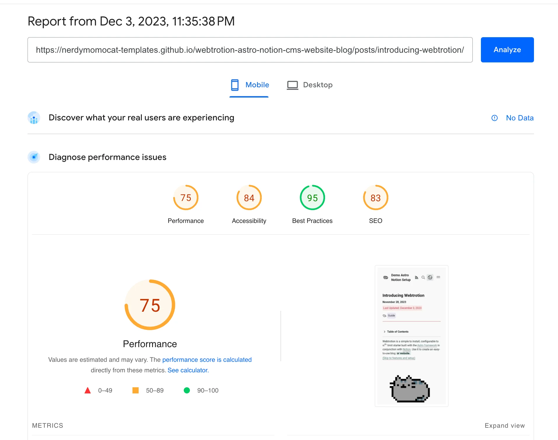Click the desktop laptop icon
Screen dimensions: 558x440
pos(292,85)
